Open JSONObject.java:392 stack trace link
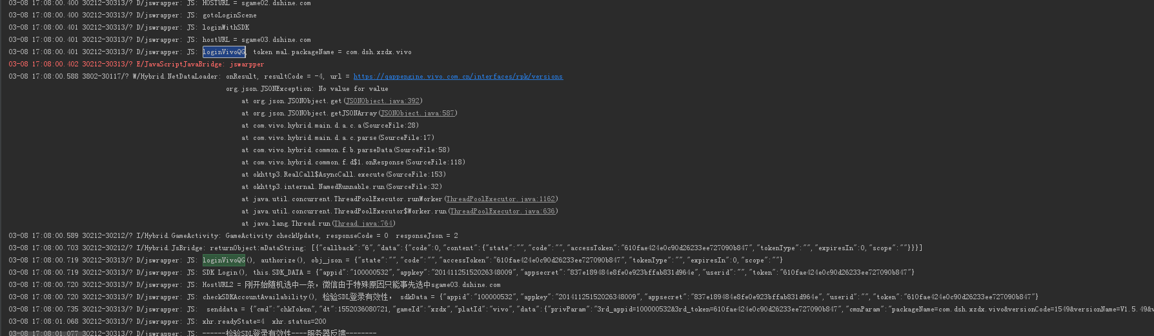The width and height of the screenshot is (1154, 336). 382,101
